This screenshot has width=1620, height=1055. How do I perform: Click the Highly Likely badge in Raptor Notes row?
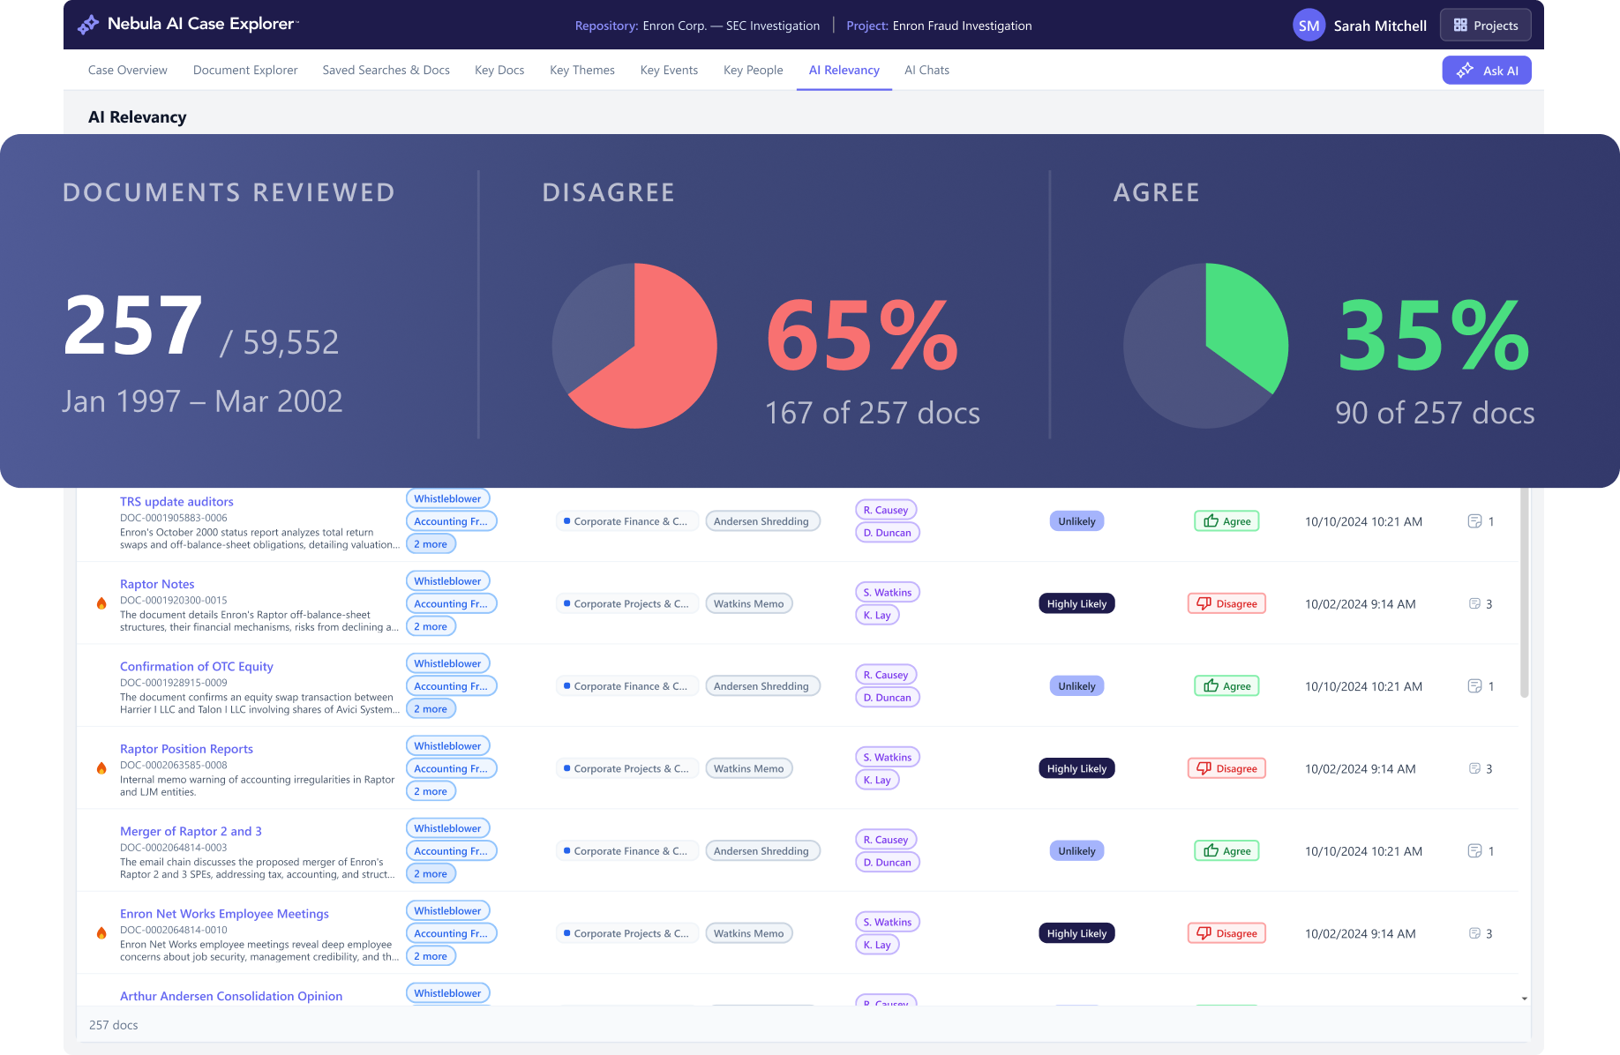(x=1076, y=604)
